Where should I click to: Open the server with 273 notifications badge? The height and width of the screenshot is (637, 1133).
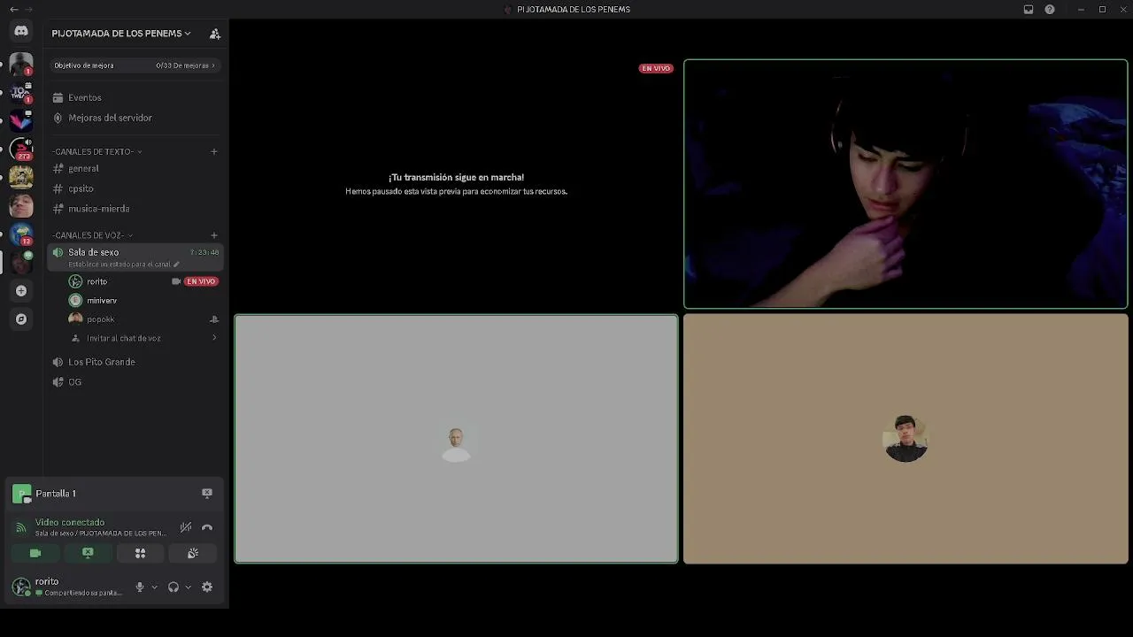pyautogui.click(x=21, y=149)
